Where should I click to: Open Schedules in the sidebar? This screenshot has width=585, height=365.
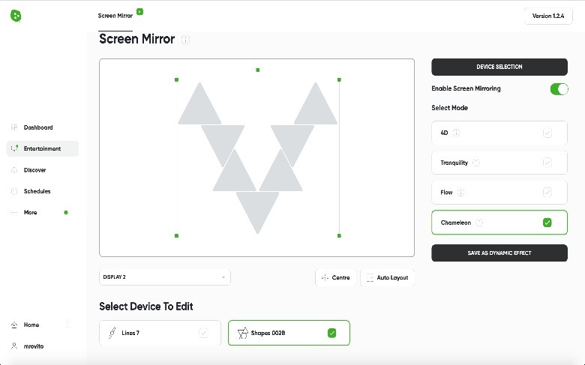(43, 191)
